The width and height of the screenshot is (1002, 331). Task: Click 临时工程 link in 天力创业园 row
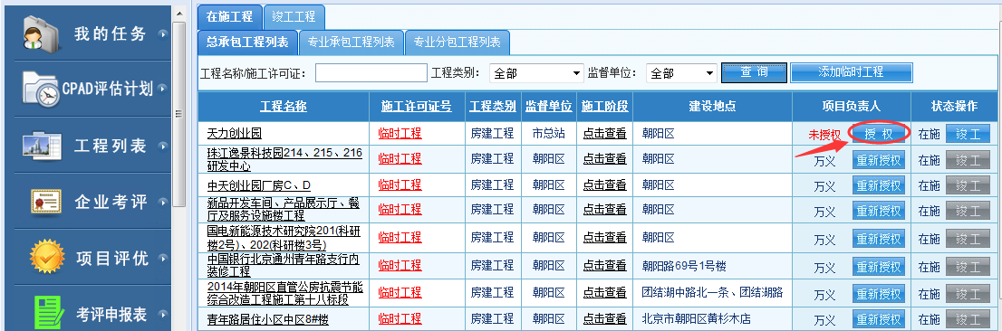pos(400,134)
